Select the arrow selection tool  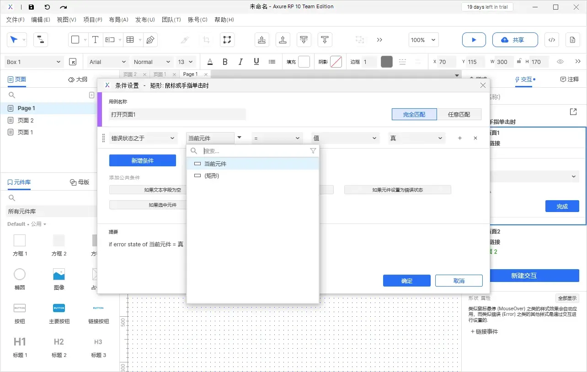click(x=14, y=40)
